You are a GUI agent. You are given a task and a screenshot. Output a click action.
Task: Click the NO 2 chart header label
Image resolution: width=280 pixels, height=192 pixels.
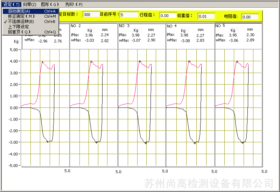(x=76, y=26)
